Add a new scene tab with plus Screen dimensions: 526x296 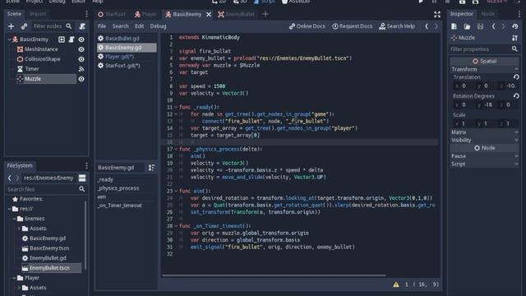coord(265,14)
